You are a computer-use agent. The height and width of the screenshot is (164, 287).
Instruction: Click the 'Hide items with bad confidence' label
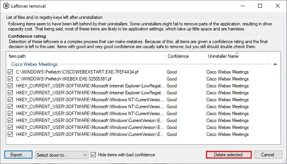[126, 155]
